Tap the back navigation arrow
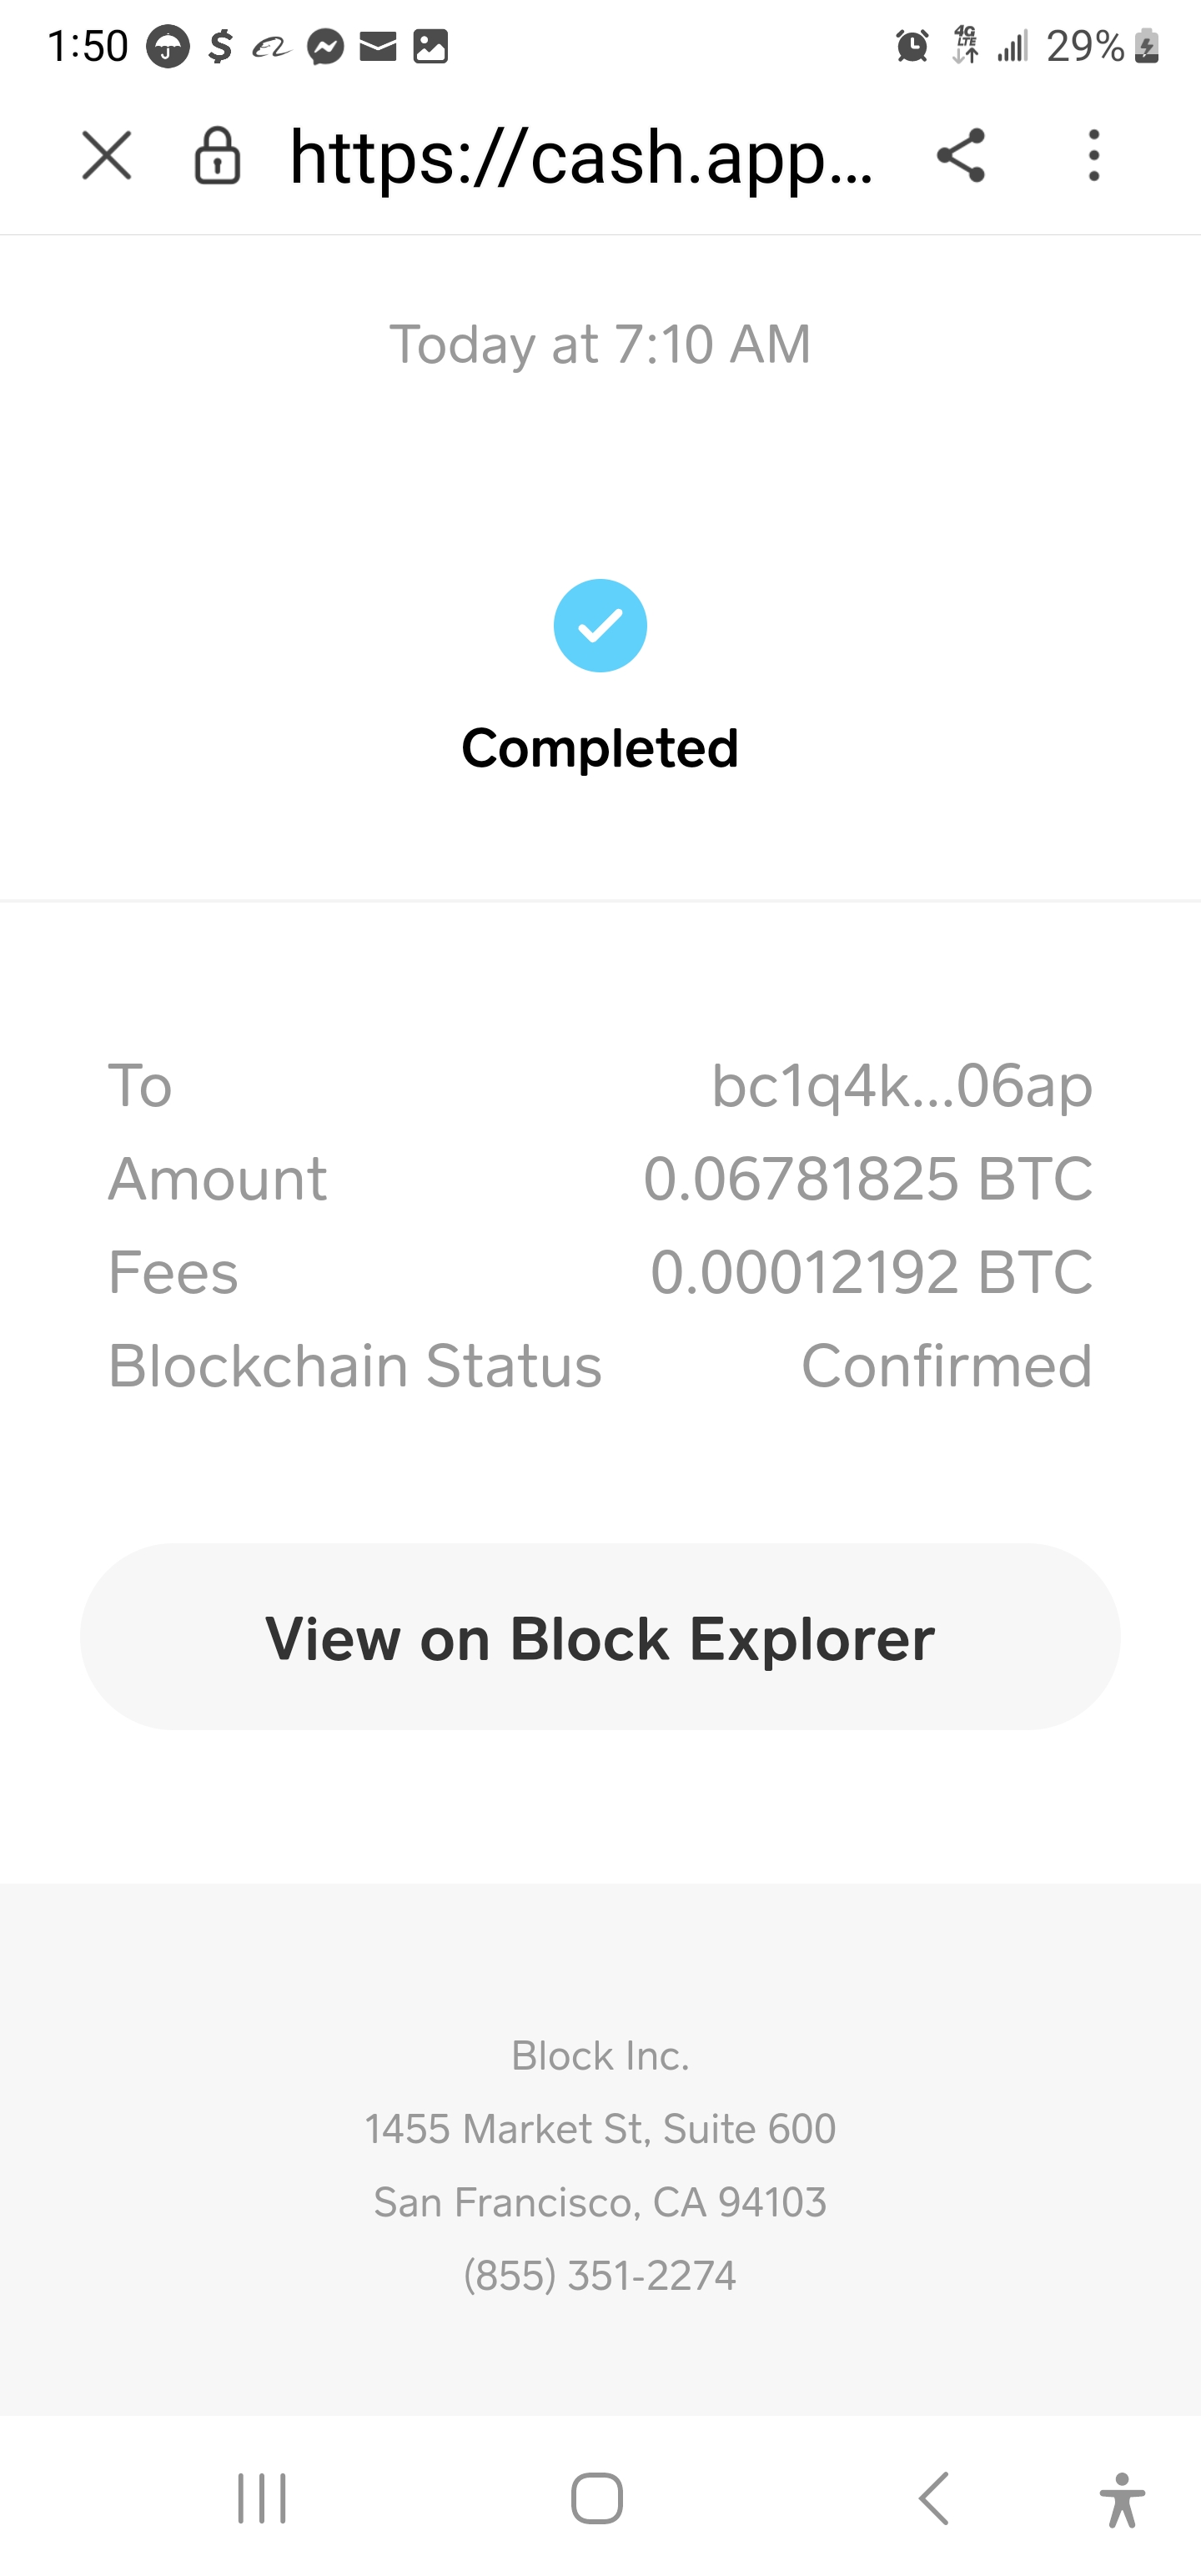The image size is (1201, 2576). tap(933, 2498)
